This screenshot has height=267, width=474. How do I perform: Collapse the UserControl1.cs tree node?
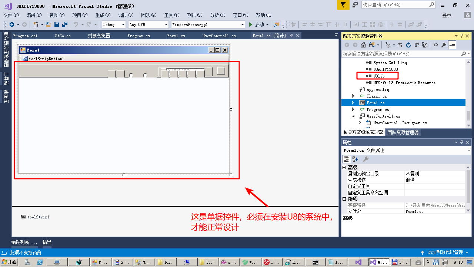(x=353, y=116)
